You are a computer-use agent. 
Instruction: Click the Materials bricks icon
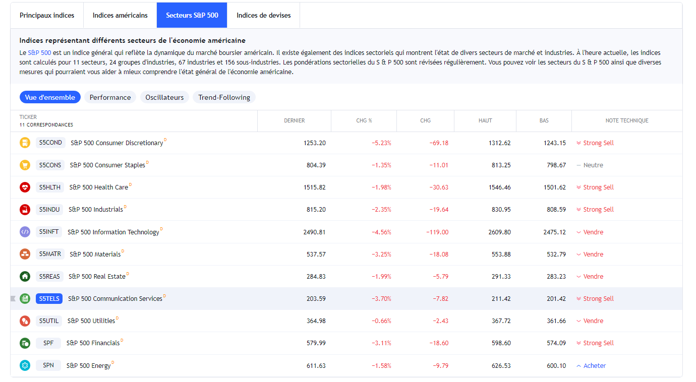(25, 254)
